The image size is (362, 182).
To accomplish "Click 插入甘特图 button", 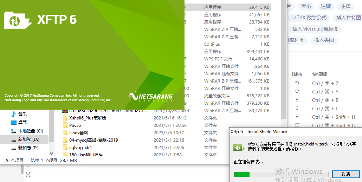I will click(x=348, y=18).
